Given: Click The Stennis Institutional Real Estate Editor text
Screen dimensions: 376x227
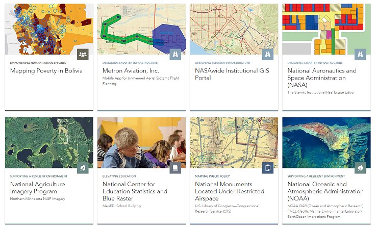Looking at the screenshot, I should pyautogui.click(x=321, y=92).
